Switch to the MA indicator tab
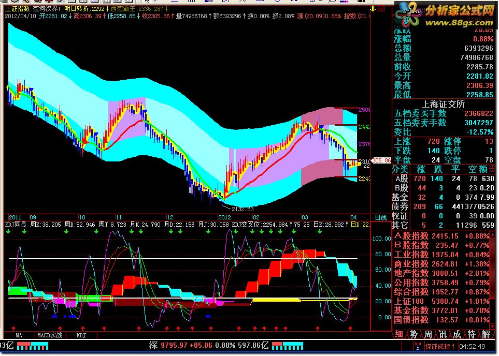This screenshot has width=499, height=356. pos(19,335)
